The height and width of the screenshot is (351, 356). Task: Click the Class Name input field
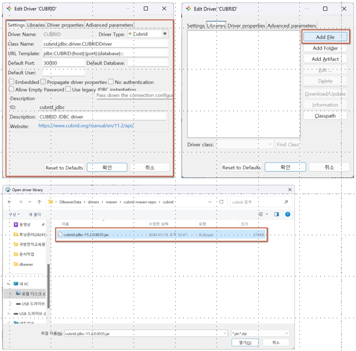coord(106,44)
